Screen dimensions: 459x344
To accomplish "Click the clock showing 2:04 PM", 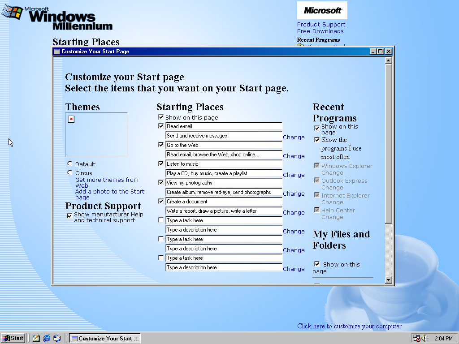I will pos(443,339).
